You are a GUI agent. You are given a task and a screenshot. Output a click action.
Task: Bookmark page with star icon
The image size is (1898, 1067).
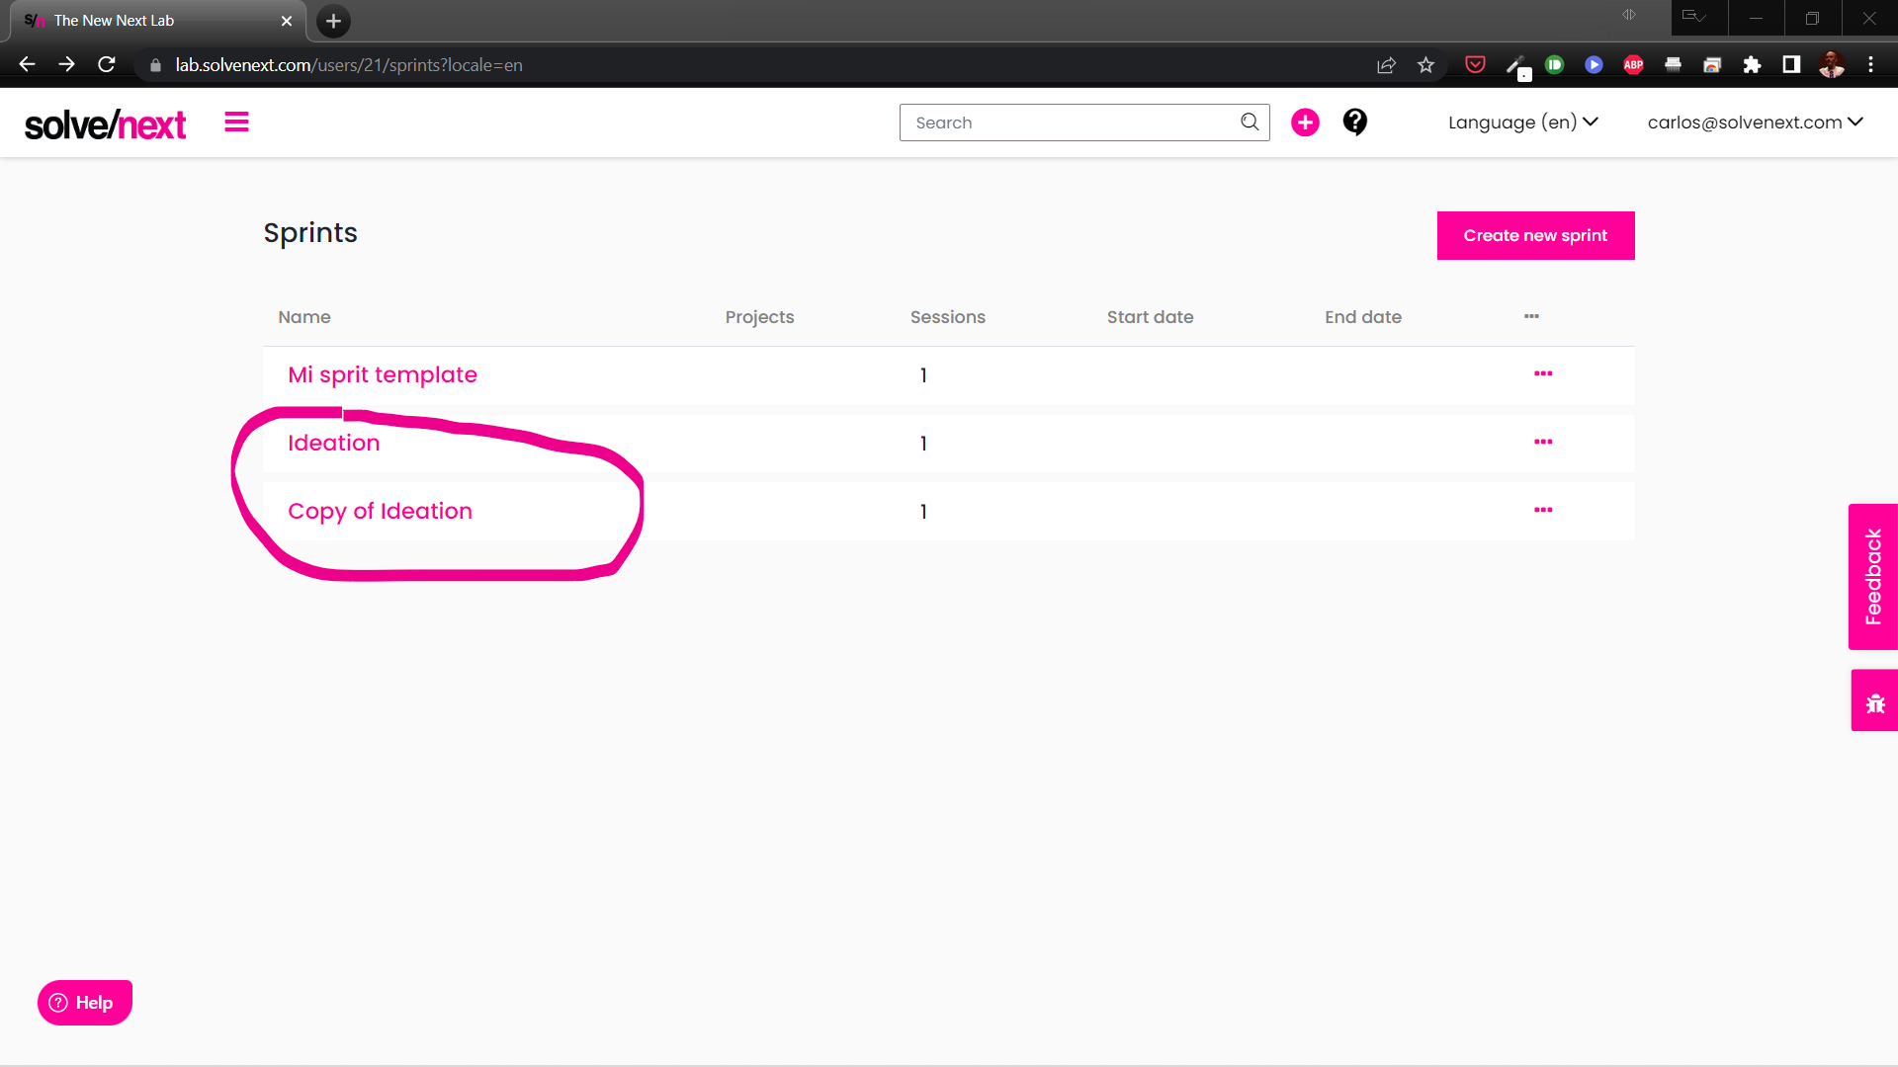click(1425, 65)
